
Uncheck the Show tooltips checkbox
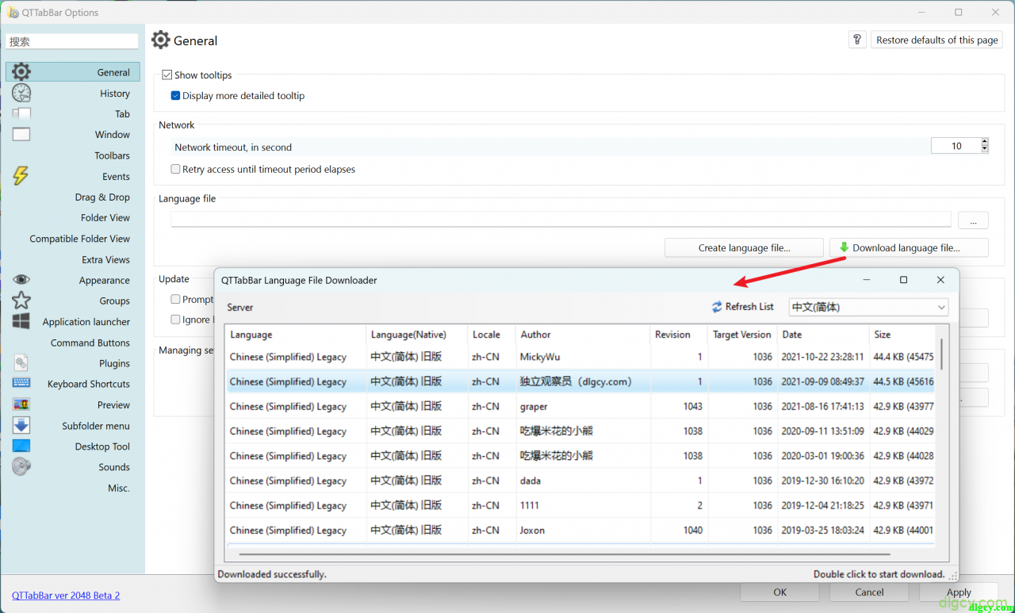(167, 75)
